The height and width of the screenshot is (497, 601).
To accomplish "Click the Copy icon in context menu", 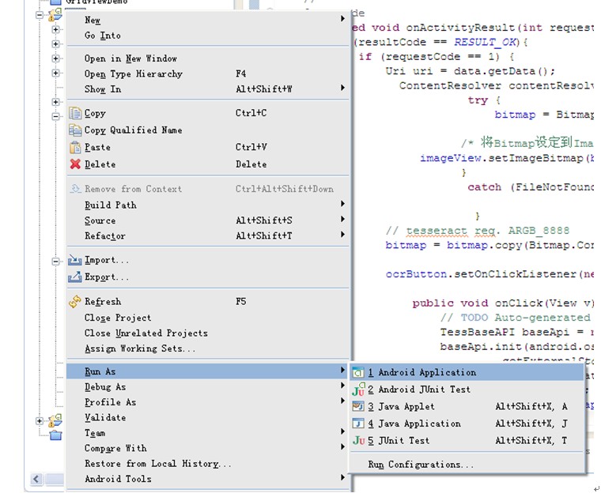I will coord(75,113).
